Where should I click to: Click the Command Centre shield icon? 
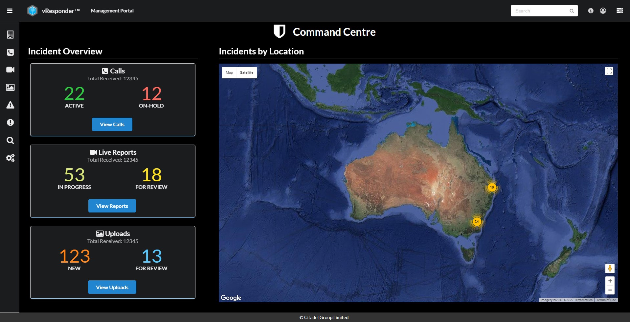(x=280, y=32)
